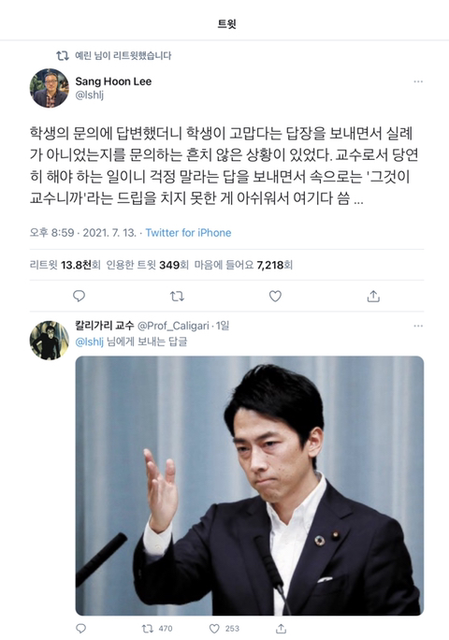The width and height of the screenshot is (449, 640).
Task: Click the reply bubble icon under main tweet
Action: pos(79,296)
